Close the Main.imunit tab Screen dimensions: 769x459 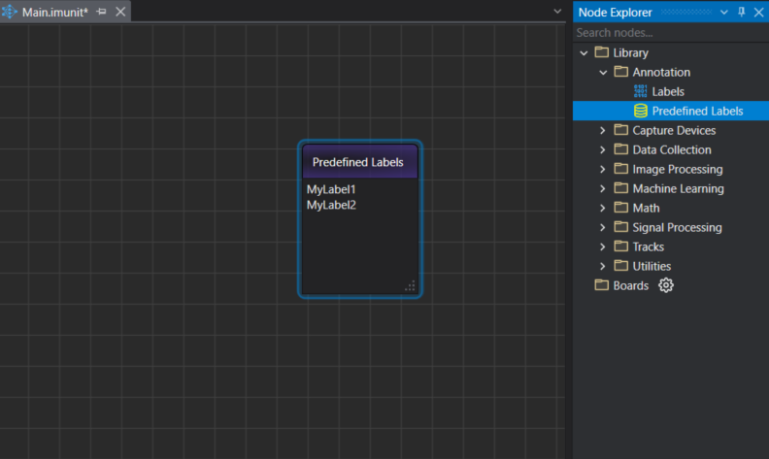tap(120, 12)
